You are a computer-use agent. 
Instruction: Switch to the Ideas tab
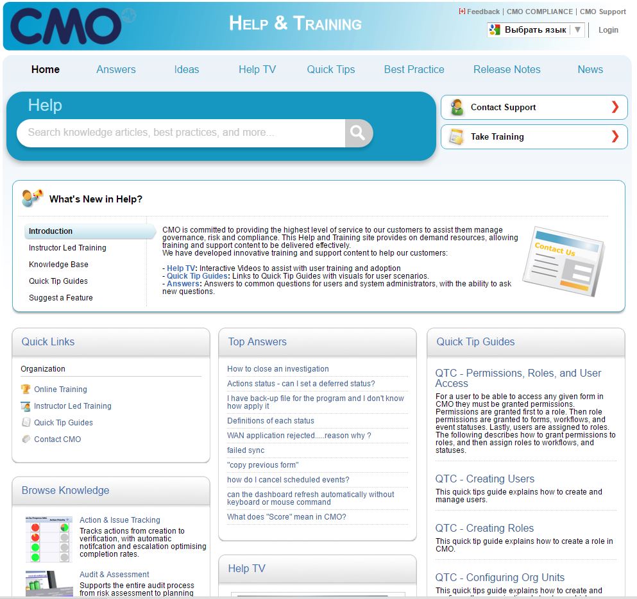(187, 69)
